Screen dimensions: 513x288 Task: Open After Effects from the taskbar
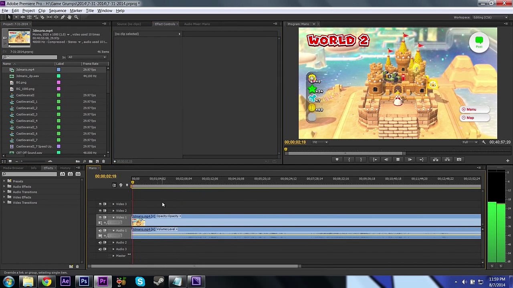tap(65, 282)
